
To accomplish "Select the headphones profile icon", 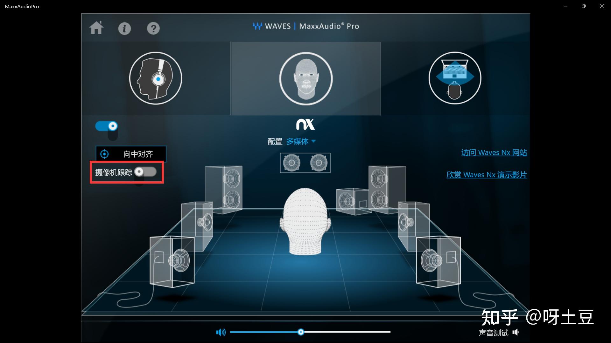I will tap(156, 78).
